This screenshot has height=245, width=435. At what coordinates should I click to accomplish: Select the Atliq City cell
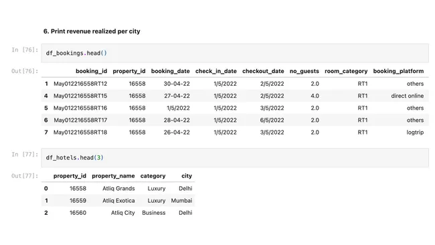coord(123,213)
